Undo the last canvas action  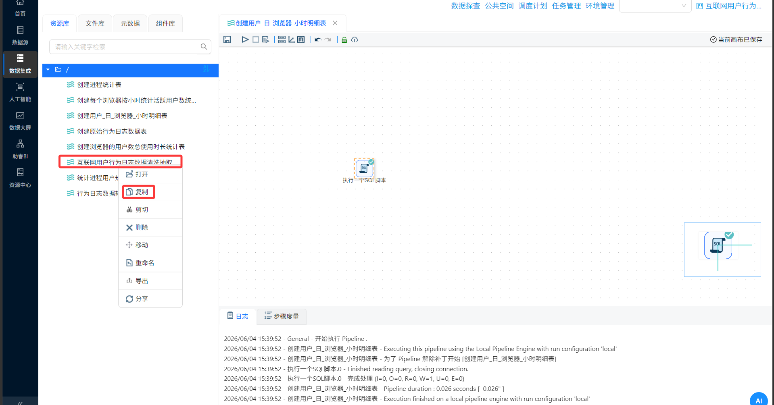(318, 39)
